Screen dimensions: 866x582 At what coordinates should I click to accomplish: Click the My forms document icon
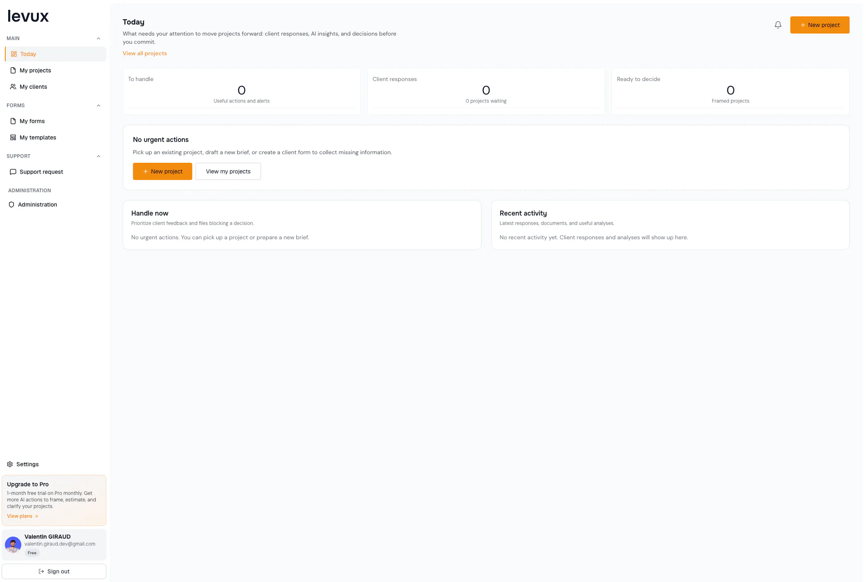coord(13,121)
